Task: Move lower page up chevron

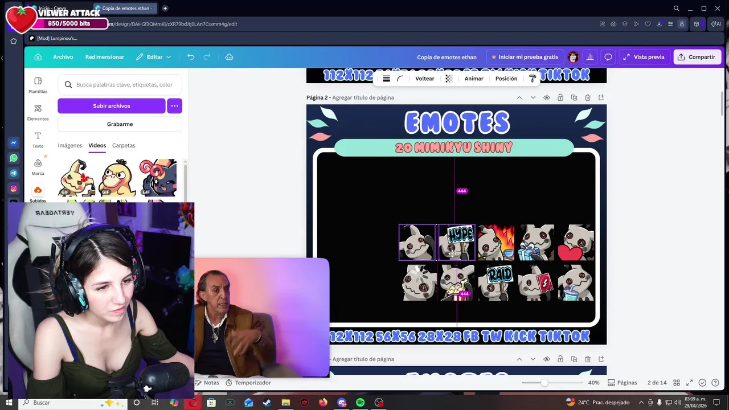Action: click(519, 359)
